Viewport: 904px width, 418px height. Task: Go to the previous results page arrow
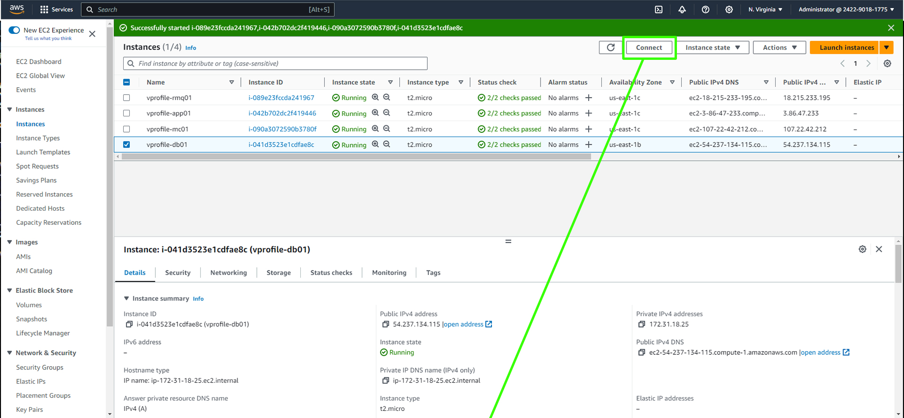tap(843, 64)
